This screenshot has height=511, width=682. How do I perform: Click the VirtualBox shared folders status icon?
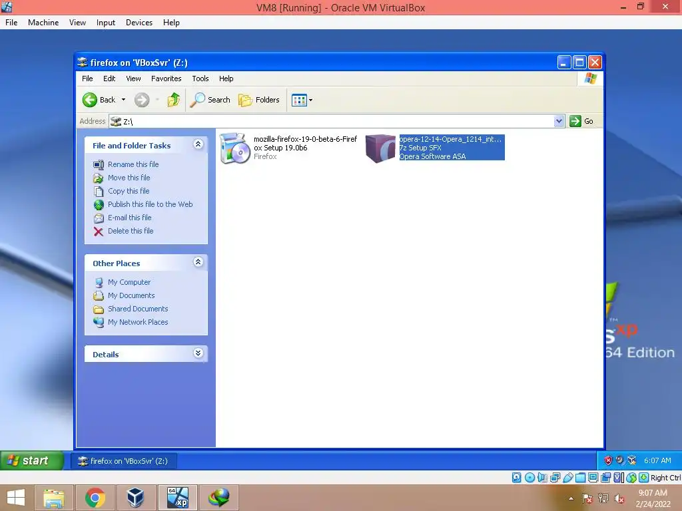point(580,478)
